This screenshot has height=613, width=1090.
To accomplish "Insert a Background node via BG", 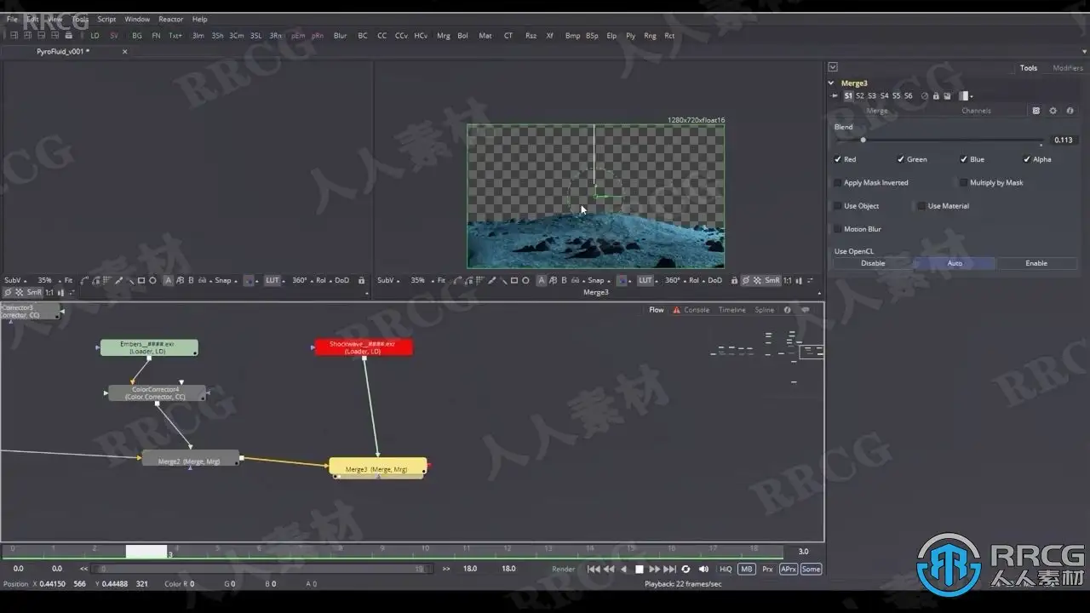I will tap(137, 36).
